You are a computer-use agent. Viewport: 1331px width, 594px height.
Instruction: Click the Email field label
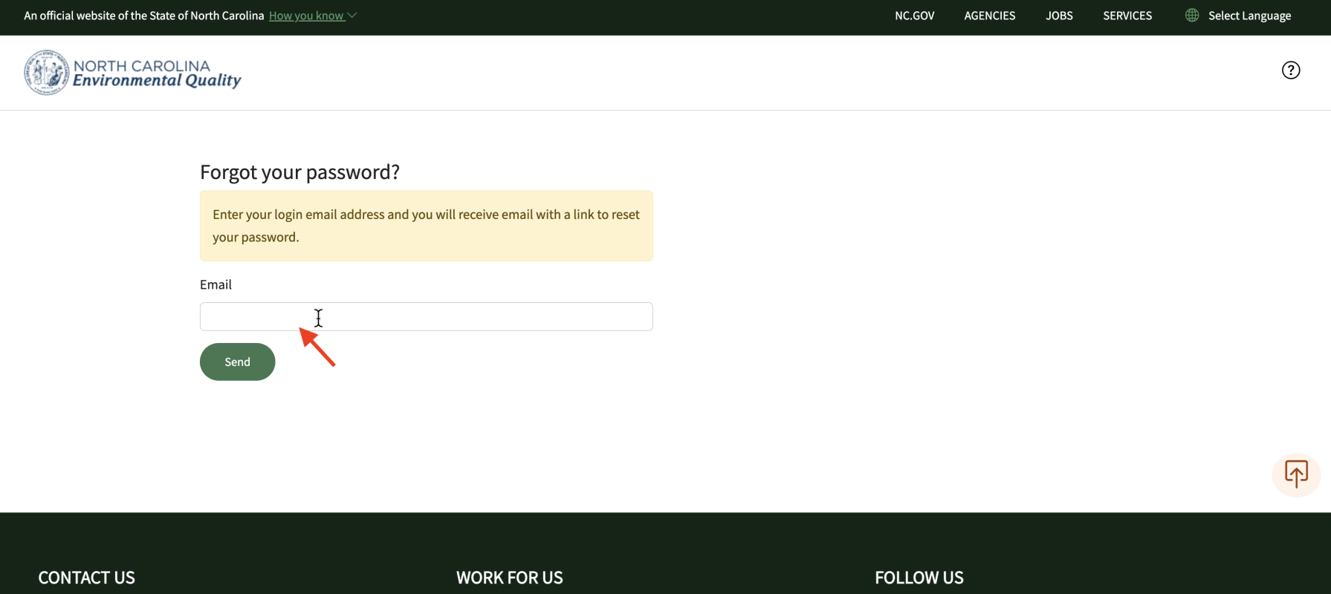click(x=216, y=284)
